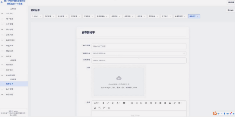Toggle editor fullscreen mode
Viewport: 235px width, 117px height.
point(109,108)
